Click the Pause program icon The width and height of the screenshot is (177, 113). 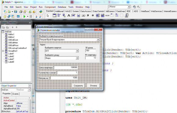click(x=31, y=16)
